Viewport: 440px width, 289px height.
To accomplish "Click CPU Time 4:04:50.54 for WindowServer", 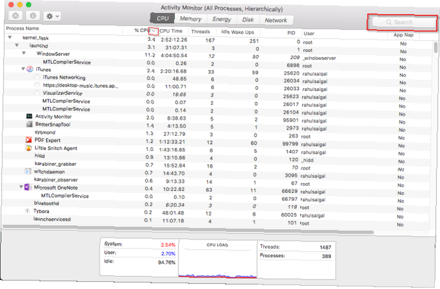I will click(173, 55).
